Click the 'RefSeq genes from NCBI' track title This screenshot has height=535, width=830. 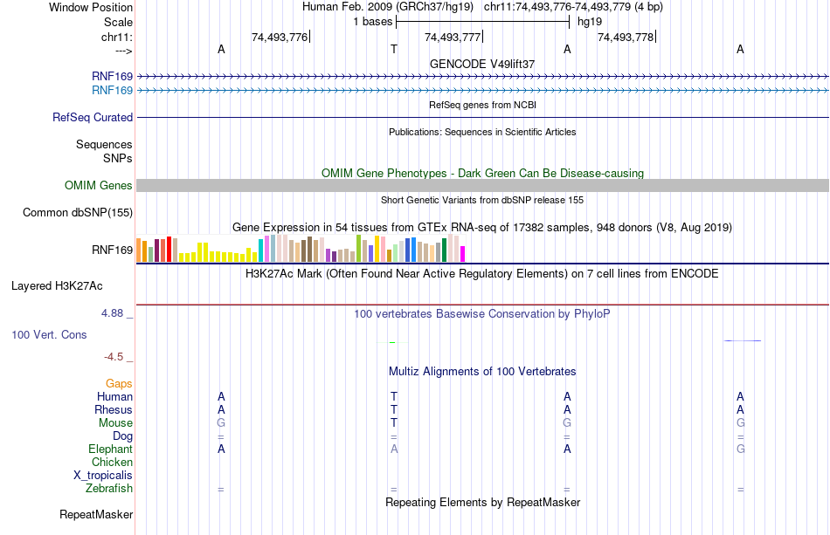pos(483,105)
